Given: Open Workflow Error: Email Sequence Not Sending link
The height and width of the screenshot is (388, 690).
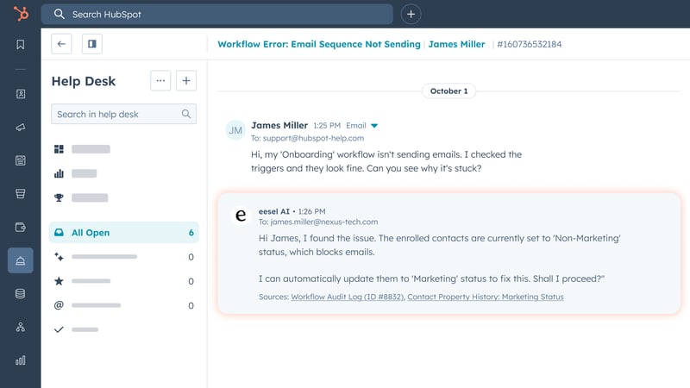Looking at the screenshot, I should 319,44.
